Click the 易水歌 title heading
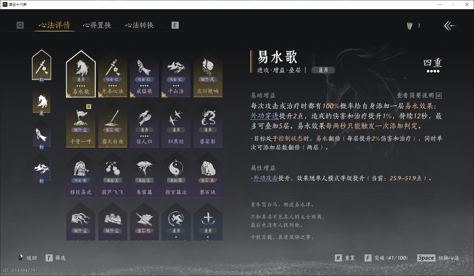Image resolution: width=474 pixels, height=276 pixels. pos(277,57)
